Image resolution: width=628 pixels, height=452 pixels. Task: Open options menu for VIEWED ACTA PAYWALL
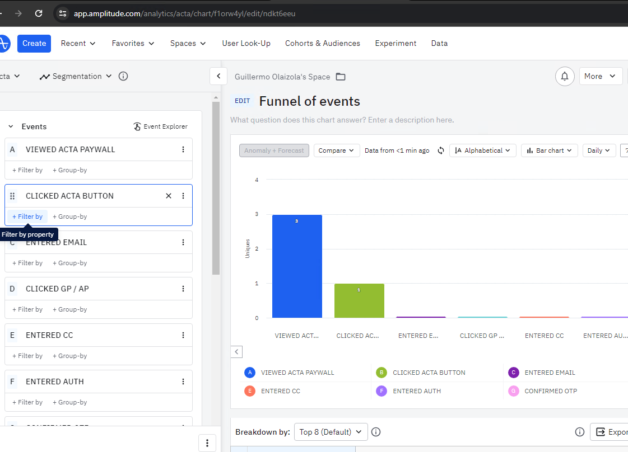pyautogui.click(x=183, y=149)
